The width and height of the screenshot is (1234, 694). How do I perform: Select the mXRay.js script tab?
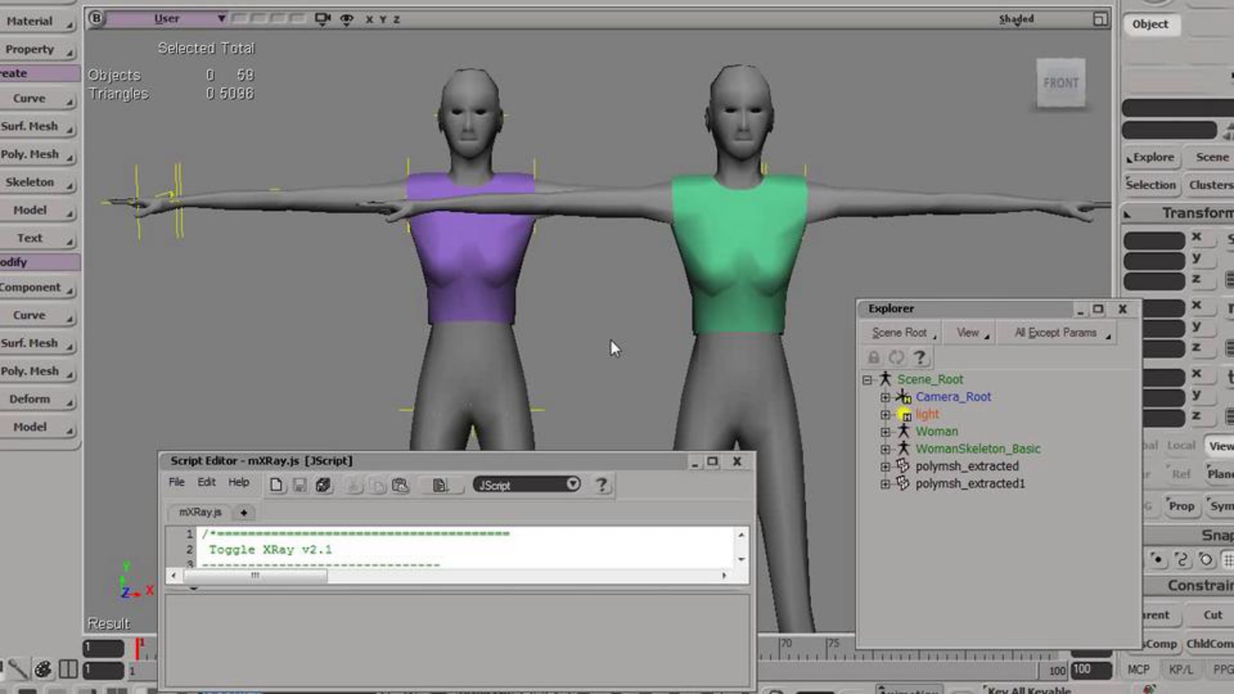click(200, 512)
